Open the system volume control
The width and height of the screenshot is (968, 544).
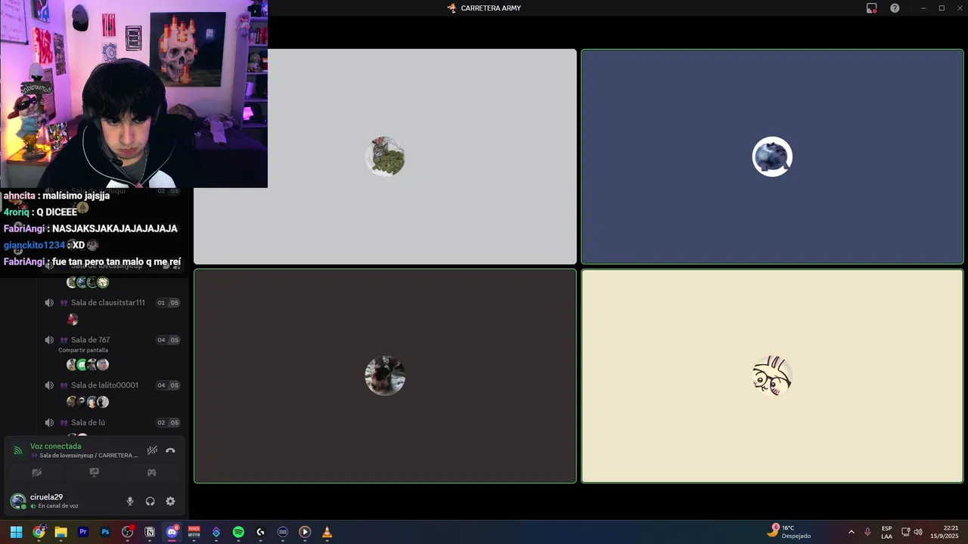point(918,532)
